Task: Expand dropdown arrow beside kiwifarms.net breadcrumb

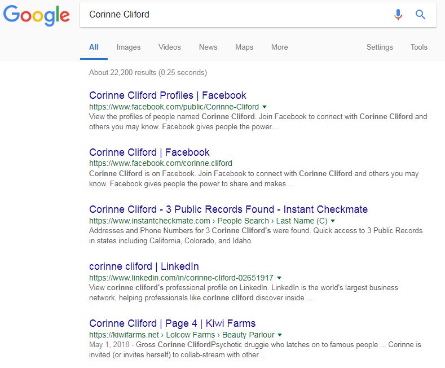Action: [280, 335]
